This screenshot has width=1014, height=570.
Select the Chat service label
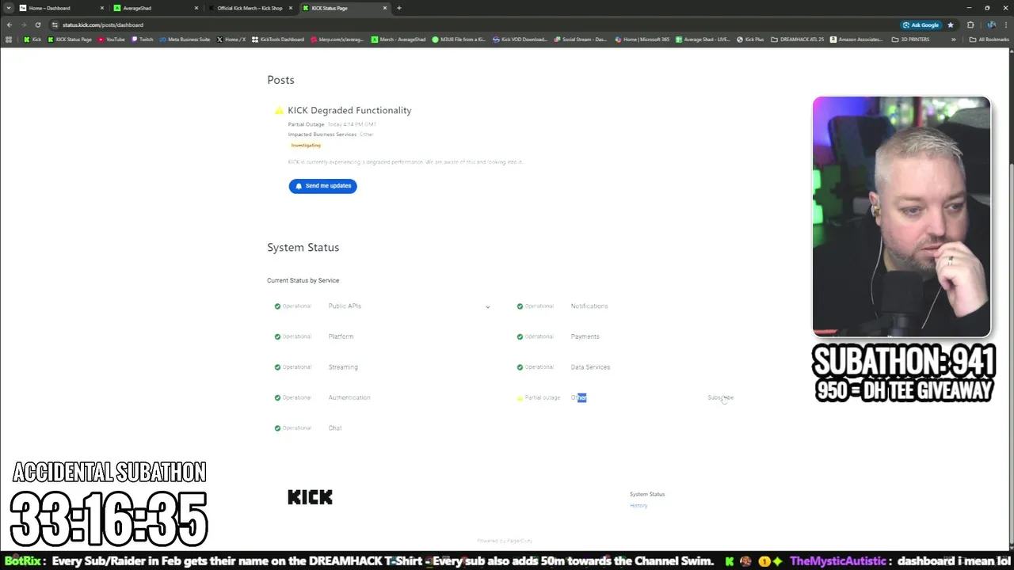(335, 428)
